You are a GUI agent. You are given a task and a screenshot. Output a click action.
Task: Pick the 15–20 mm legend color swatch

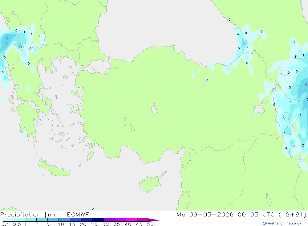tap(75, 220)
